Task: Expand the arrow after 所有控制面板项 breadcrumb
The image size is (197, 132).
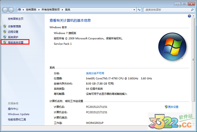Action: pos(62,9)
